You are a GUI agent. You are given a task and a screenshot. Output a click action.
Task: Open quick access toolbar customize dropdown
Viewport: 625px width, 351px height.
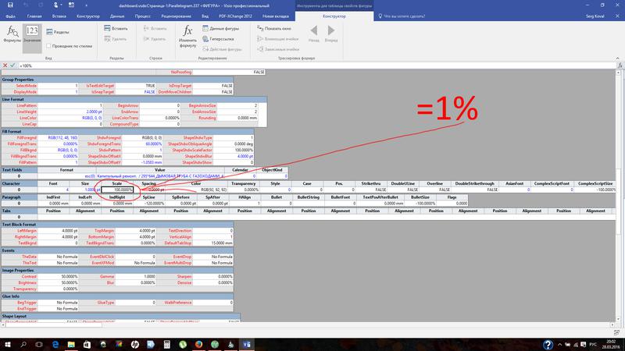pos(86,5)
